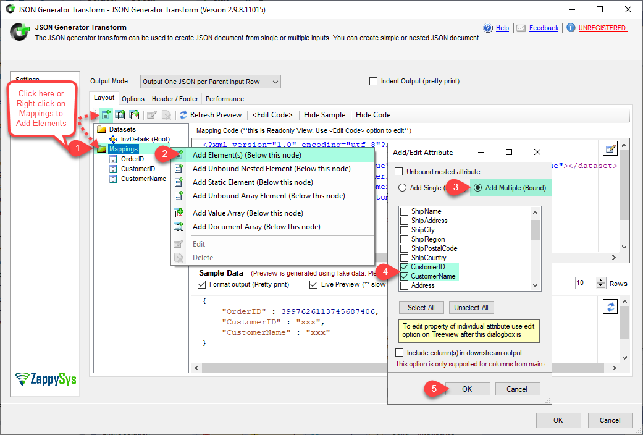Image resolution: width=643 pixels, height=435 pixels.
Task: Click the icon beside Add Static Element entry
Action: [179, 182]
